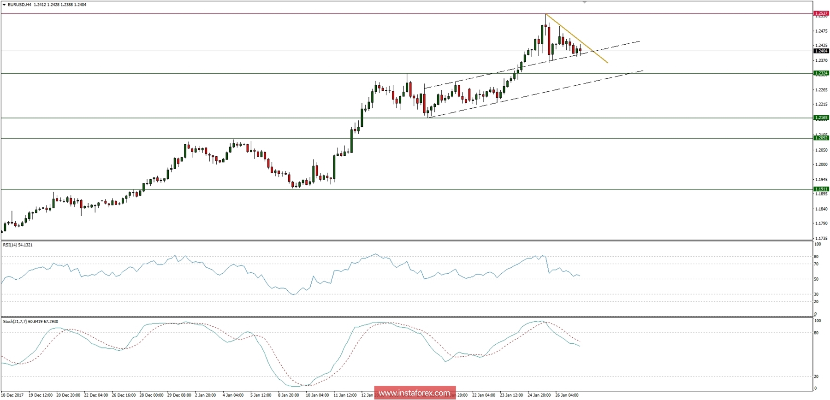Click the green 1.2165 support price tag

[821, 118]
